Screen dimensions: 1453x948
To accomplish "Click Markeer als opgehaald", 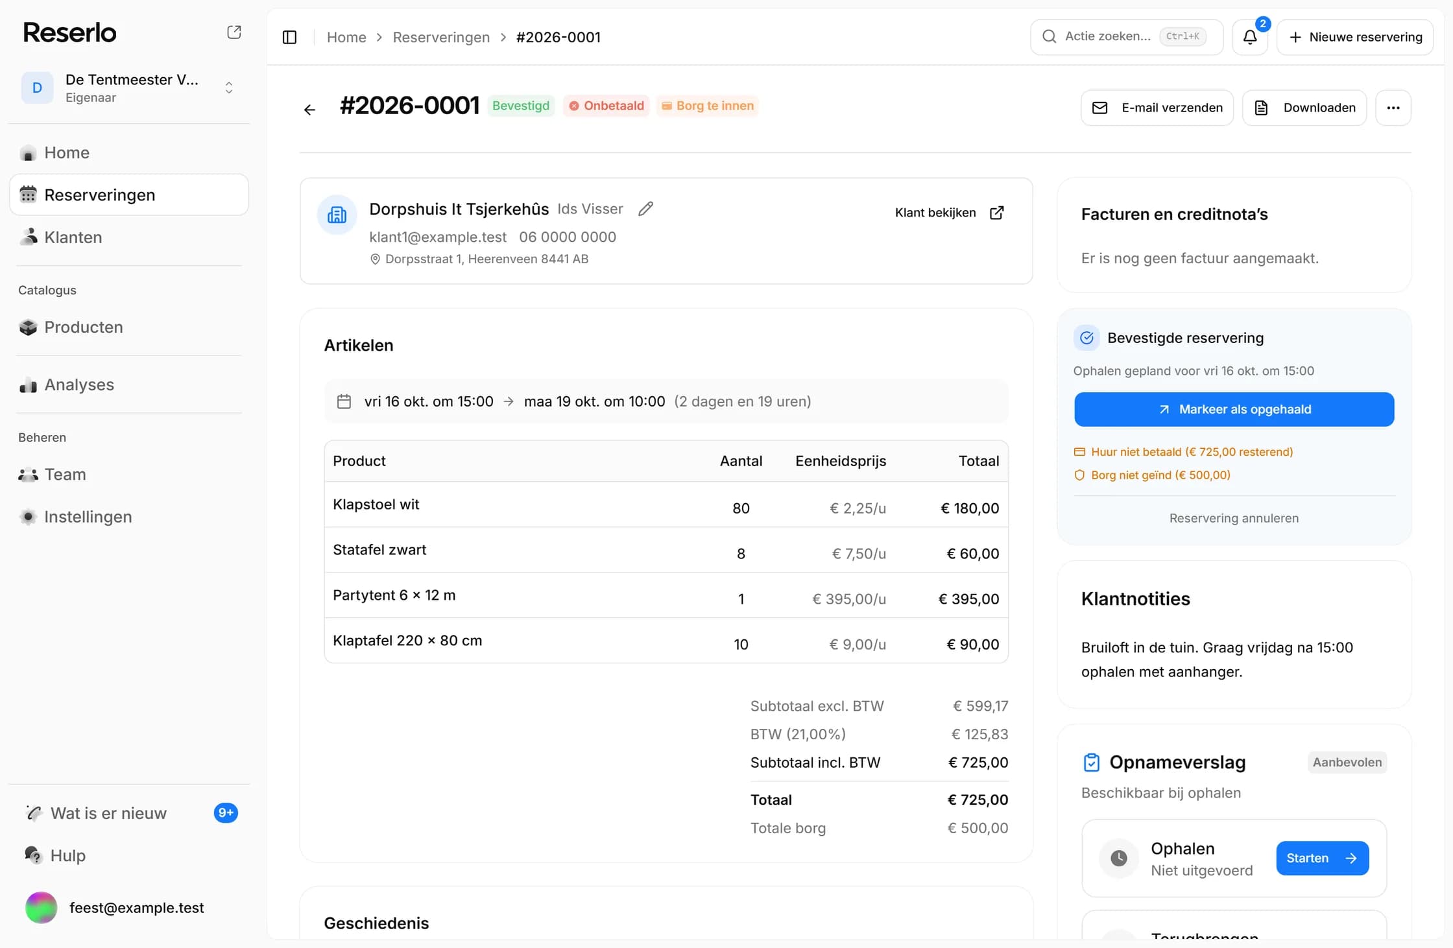I will pos(1234,409).
